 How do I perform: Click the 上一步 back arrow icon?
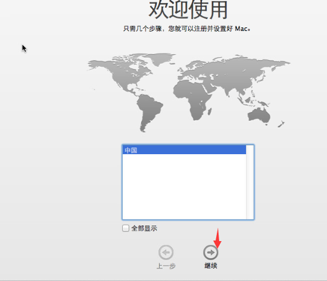pos(166,252)
